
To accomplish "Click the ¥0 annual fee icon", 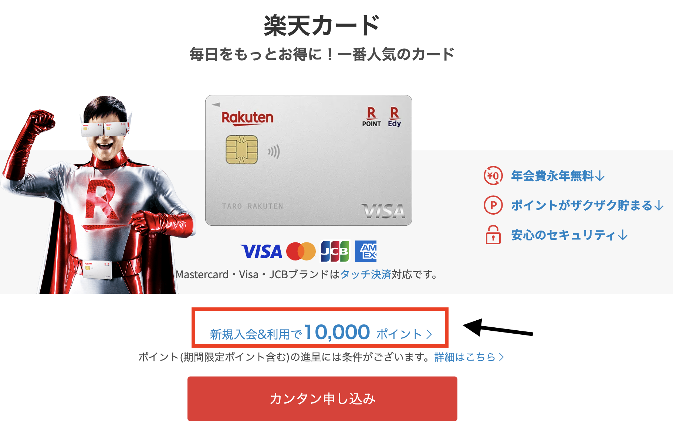I will (x=493, y=176).
